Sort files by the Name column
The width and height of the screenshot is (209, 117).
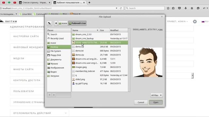pos(86,30)
